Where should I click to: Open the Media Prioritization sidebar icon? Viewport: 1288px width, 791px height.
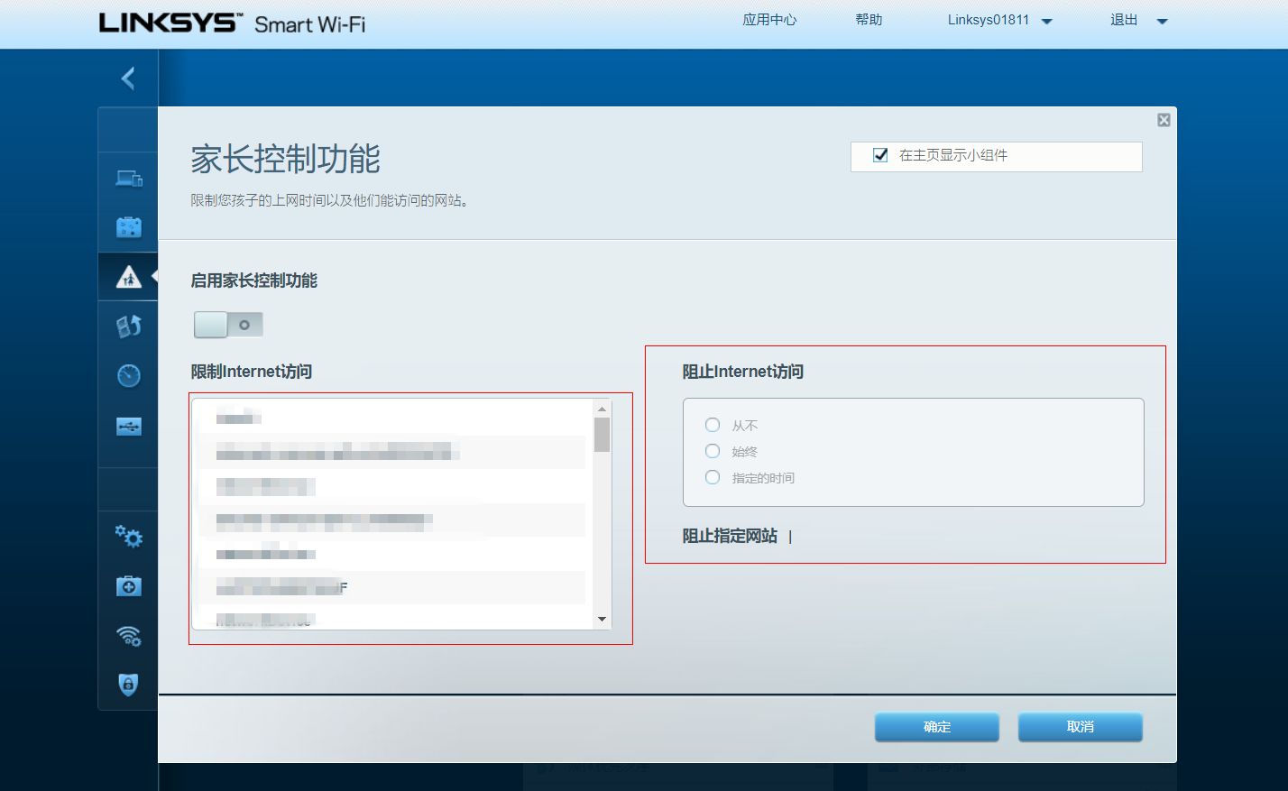pyautogui.click(x=129, y=326)
